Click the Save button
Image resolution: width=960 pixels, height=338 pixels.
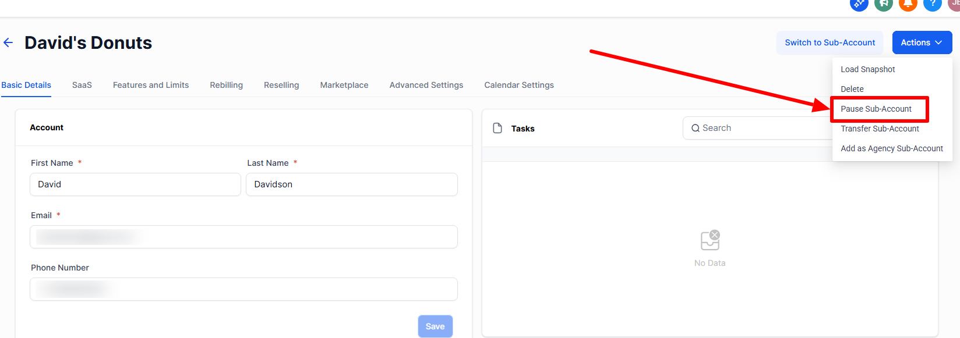click(435, 326)
